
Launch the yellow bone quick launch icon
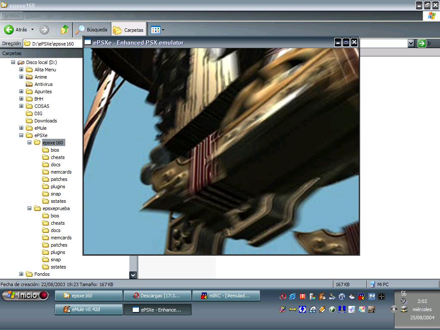[292, 309]
